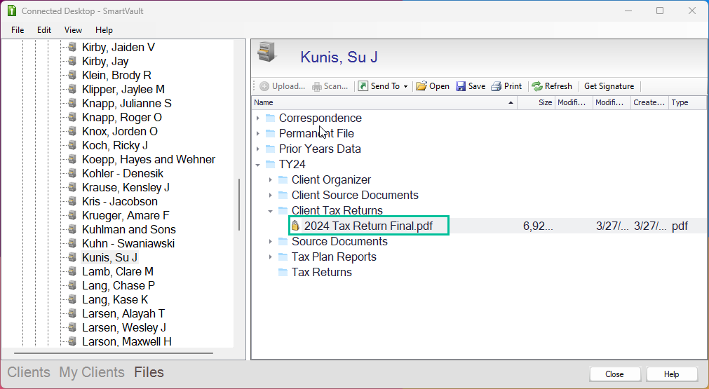Click the lock icon on 2024 Tax Return Final.pdf
The width and height of the screenshot is (709, 389).
point(296,226)
